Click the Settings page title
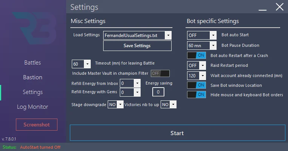Image resolution: width=288 pixels, height=151 pixels. point(84,7)
